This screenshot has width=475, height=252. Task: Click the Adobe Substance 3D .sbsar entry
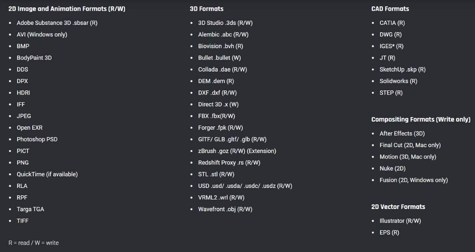[57, 23]
